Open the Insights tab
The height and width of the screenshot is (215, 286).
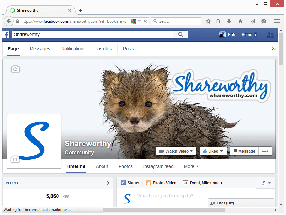(104, 49)
